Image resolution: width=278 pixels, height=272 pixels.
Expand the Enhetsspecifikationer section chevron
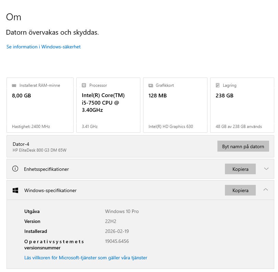point(266,169)
